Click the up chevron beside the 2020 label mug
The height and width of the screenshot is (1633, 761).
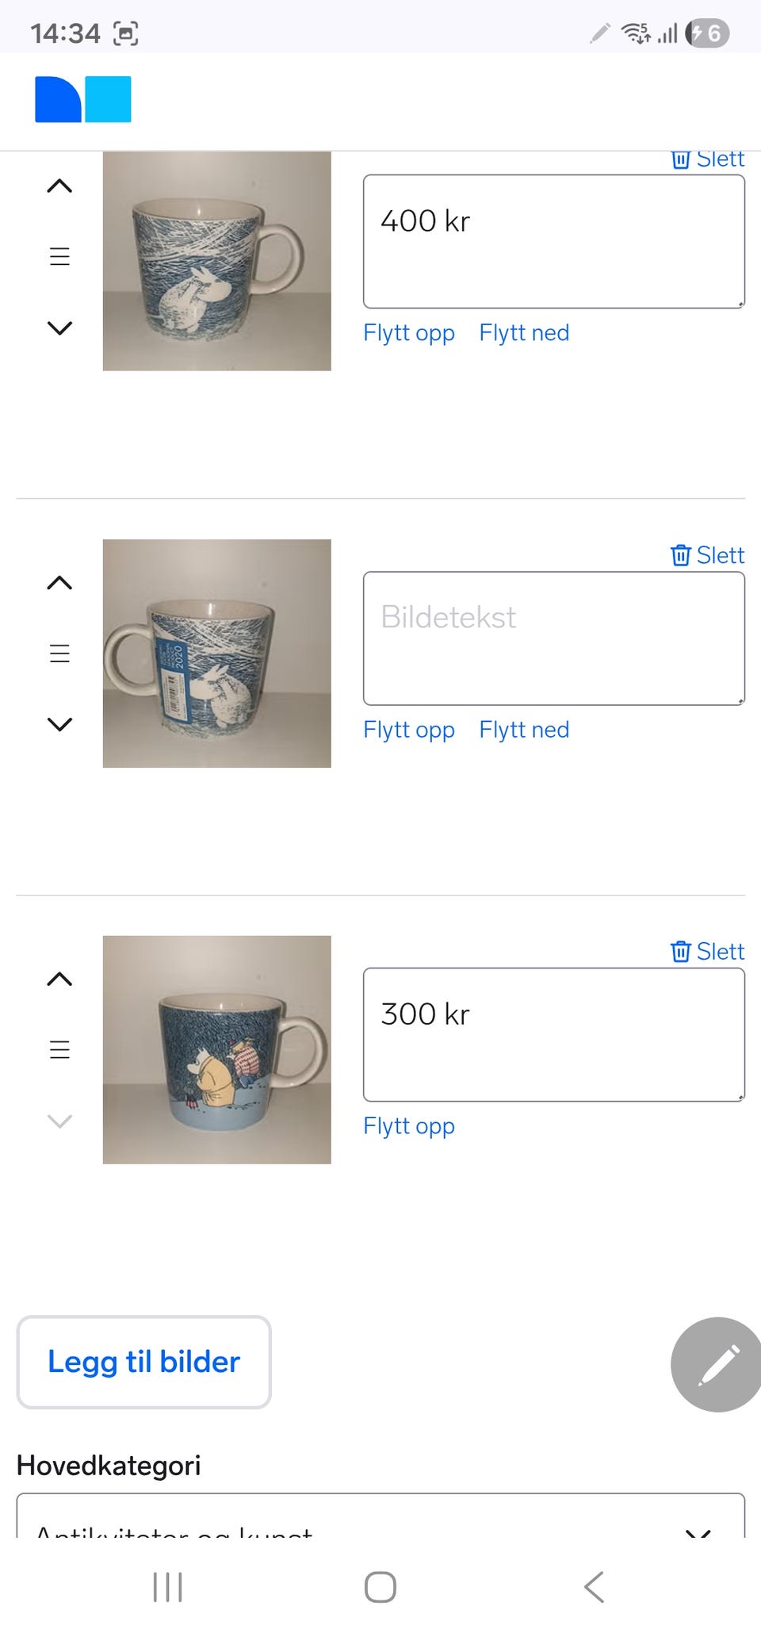59,583
